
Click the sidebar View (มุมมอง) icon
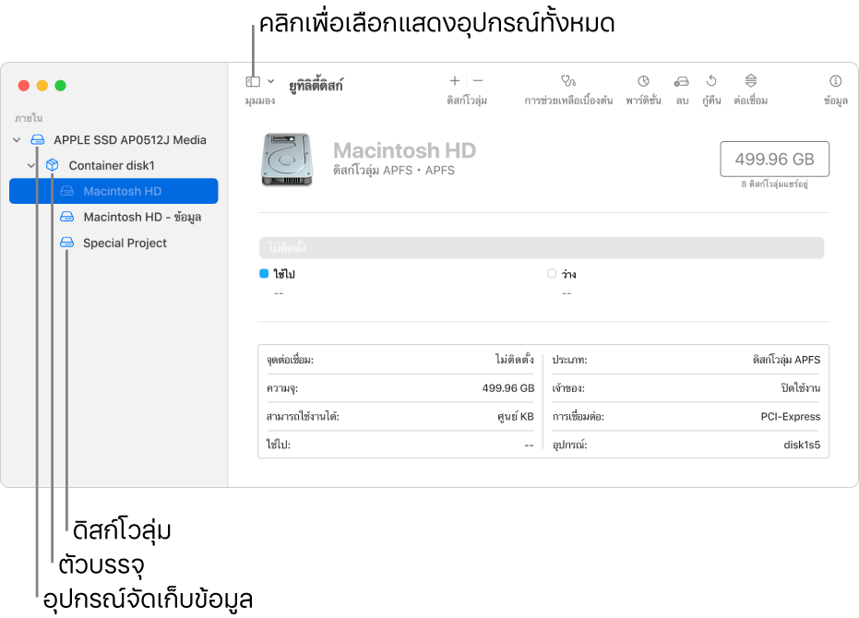tap(253, 81)
